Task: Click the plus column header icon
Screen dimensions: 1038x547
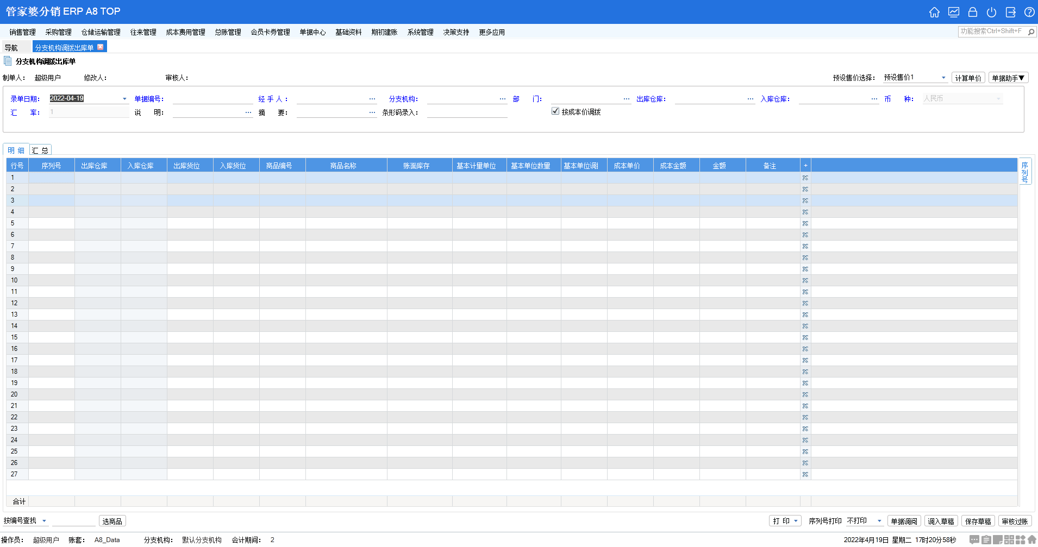Action: 805,166
